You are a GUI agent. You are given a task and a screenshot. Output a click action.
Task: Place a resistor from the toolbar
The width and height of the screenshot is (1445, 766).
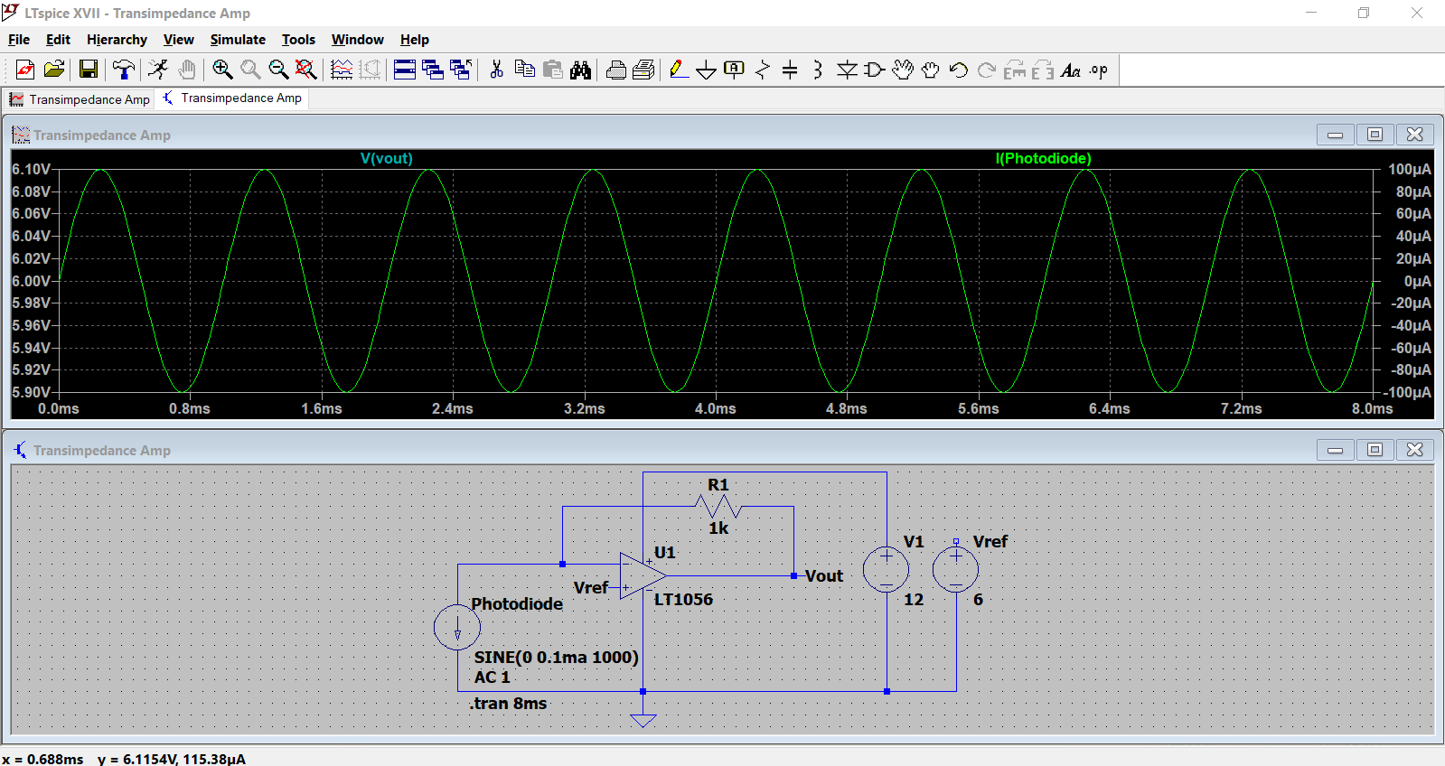click(x=763, y=70)
